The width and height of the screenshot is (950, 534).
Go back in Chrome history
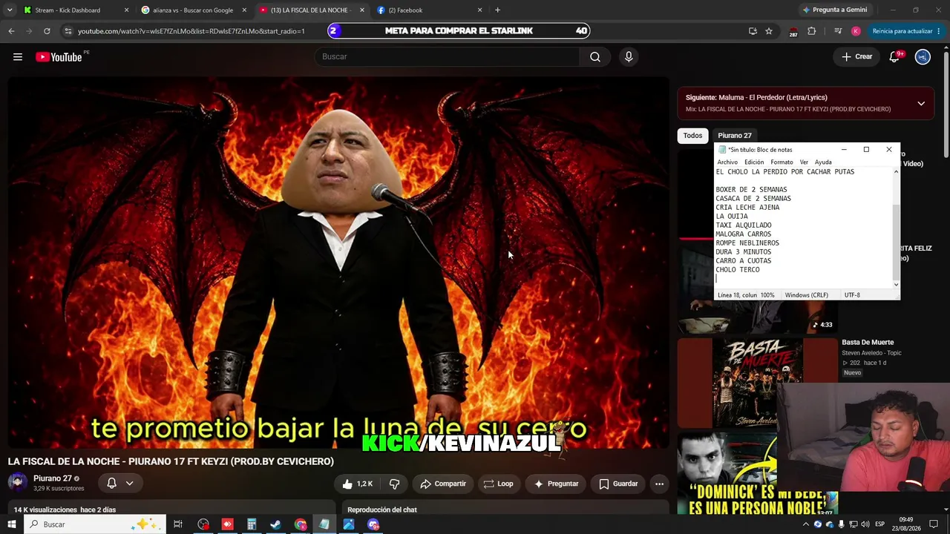pos(11,31)
